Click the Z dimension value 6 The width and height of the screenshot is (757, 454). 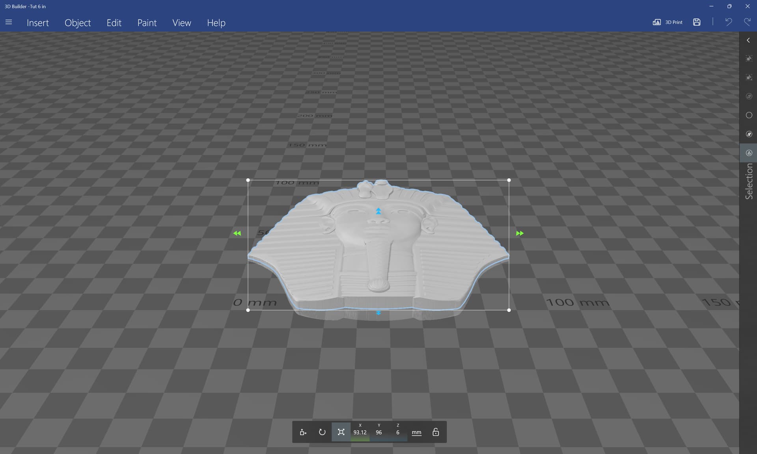tap(398, 432)
